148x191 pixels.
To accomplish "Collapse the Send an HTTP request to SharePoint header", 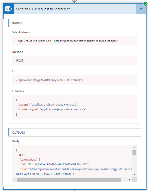I will point(75,9).
